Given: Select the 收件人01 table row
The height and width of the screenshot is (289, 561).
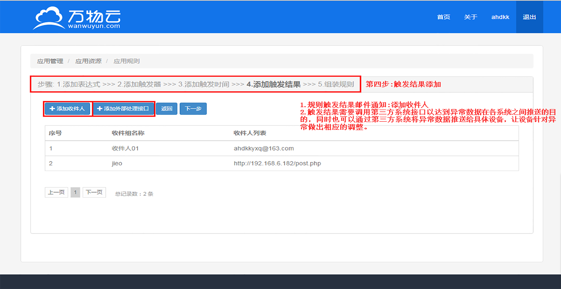Looking at the screenshot, I should click(125, 148).
